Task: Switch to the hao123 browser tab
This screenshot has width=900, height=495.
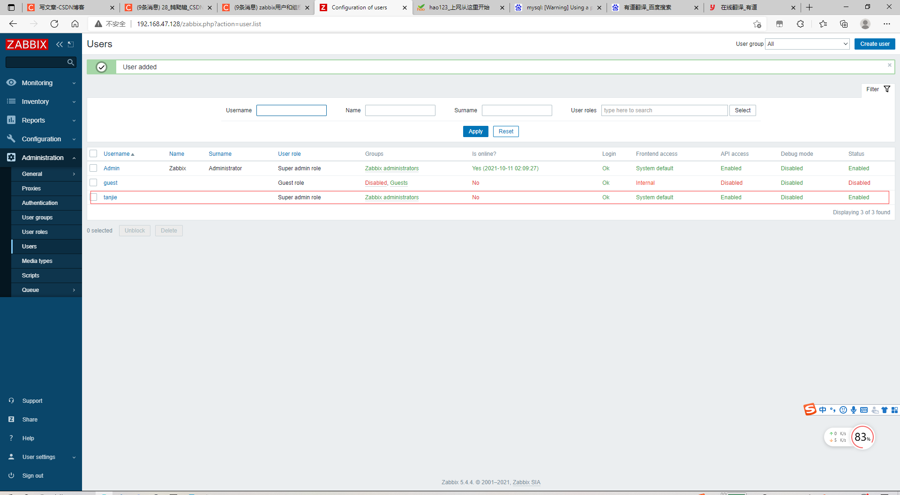Action: [460, 7]
